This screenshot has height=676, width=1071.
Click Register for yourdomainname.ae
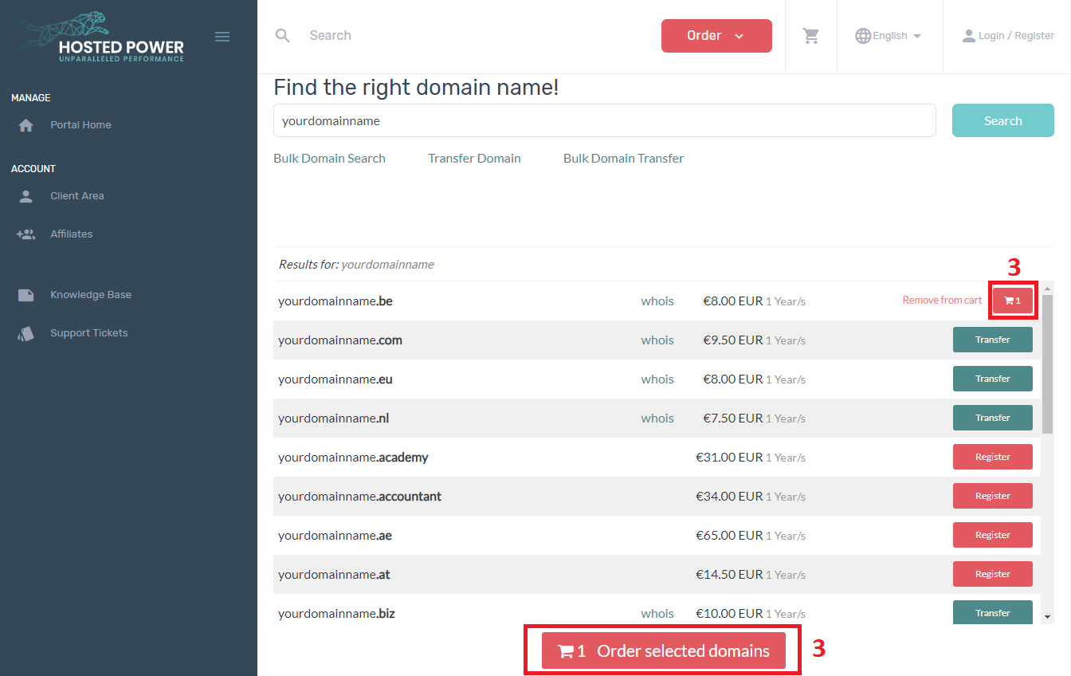tap(993, 535)
